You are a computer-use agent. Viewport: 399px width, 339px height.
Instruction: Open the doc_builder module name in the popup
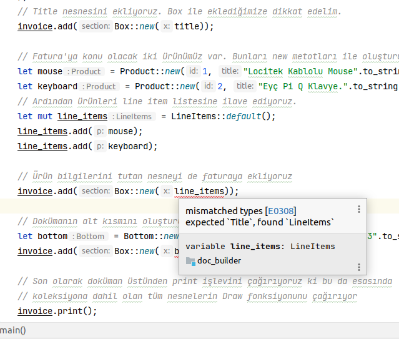coord(219,261)
